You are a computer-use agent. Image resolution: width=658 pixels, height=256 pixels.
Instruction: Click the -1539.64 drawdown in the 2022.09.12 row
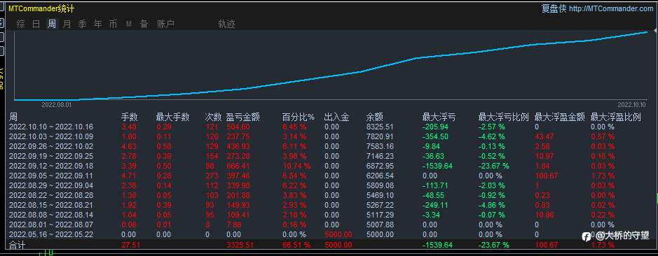click(438, 166)
